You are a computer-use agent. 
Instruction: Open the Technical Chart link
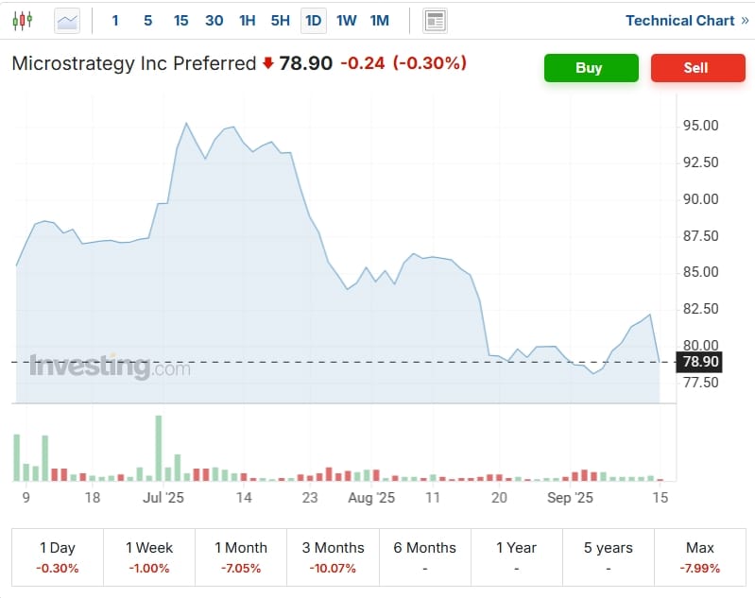687,21
